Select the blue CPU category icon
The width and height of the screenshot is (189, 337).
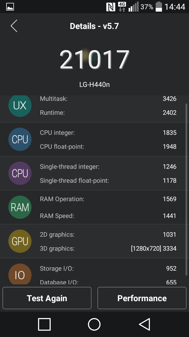[20, 139]
